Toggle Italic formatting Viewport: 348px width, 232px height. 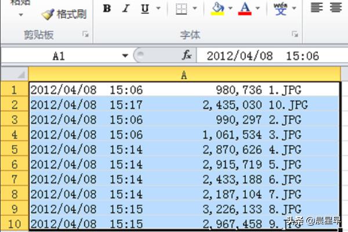coord(125,8)
